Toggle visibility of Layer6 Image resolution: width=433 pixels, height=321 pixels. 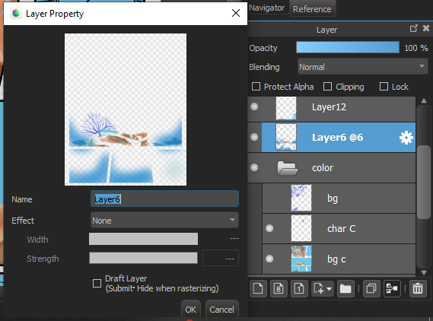pos(254,137)
